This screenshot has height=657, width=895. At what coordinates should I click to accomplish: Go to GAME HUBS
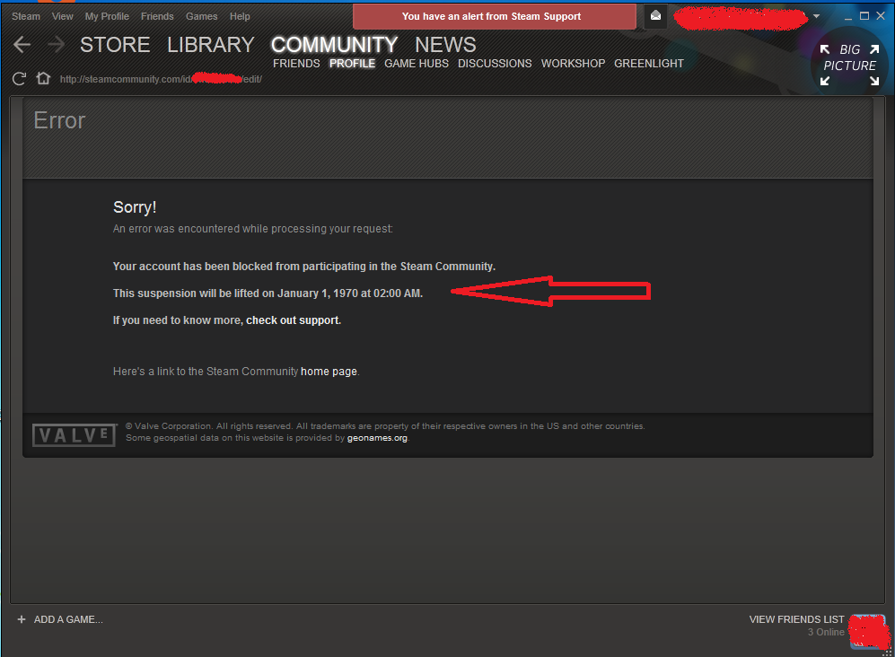coord(417,64)
